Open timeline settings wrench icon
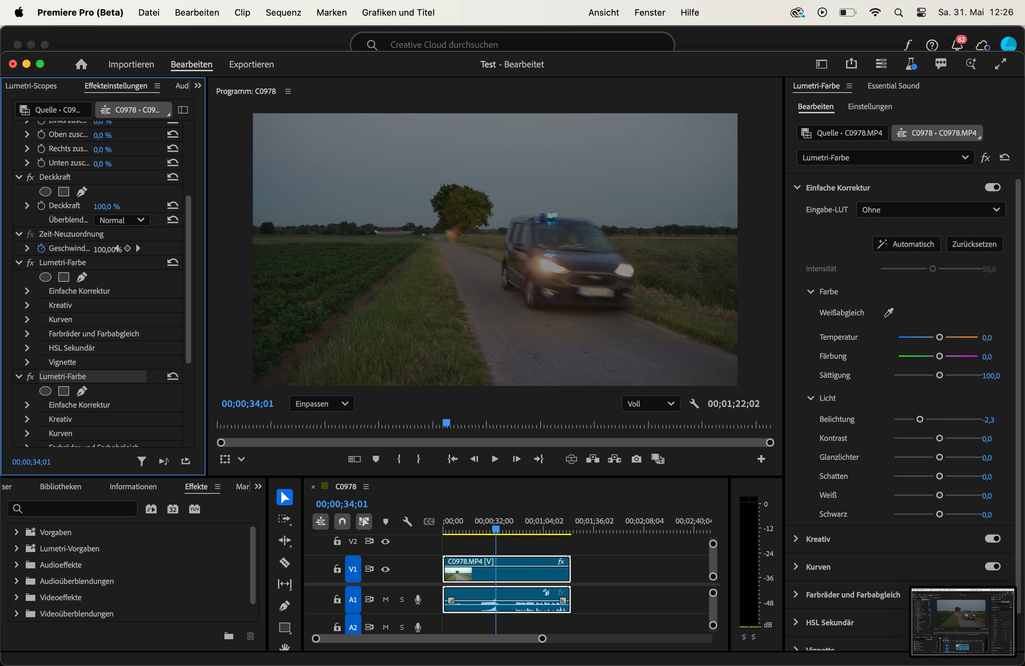 pyautogui.click(x=407, y=522)
